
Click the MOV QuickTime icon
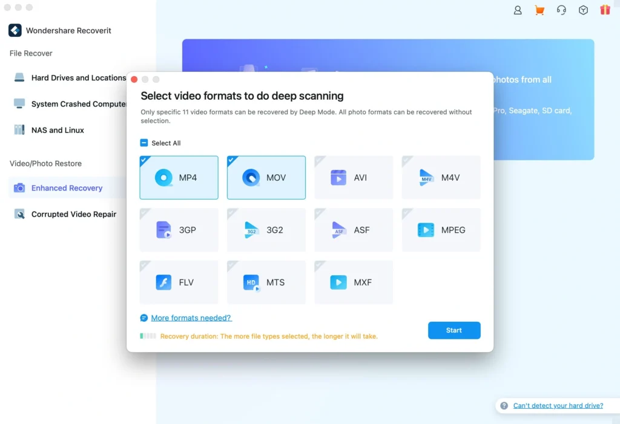251,178
